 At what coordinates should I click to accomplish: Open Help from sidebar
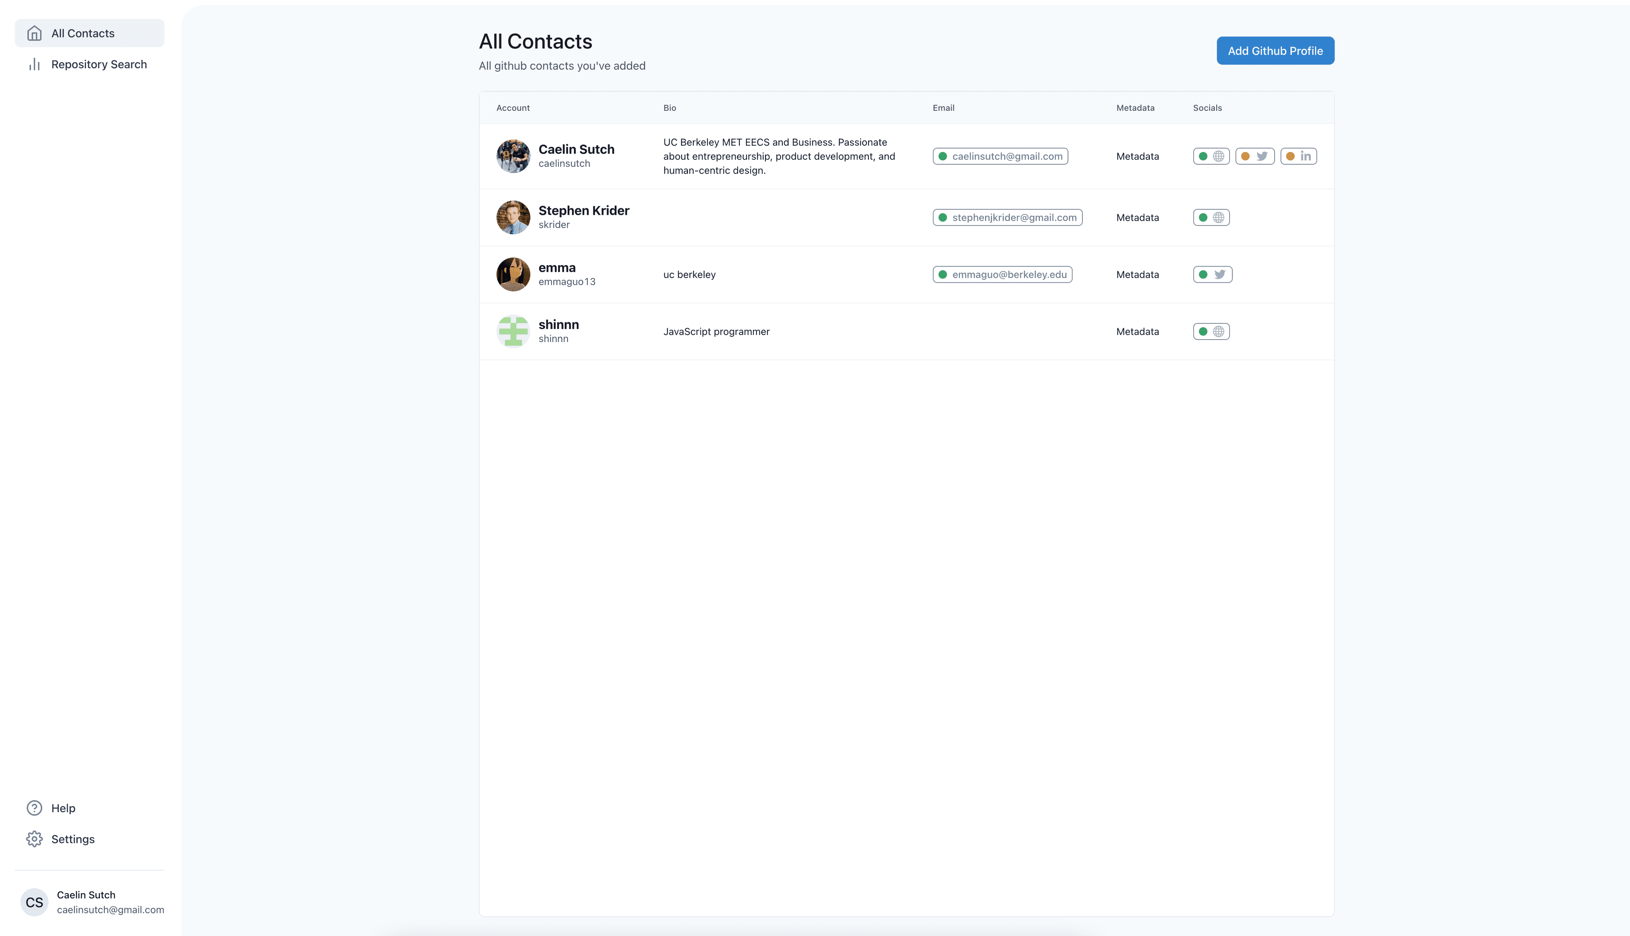pyautogui.click(x=63, y=807)
